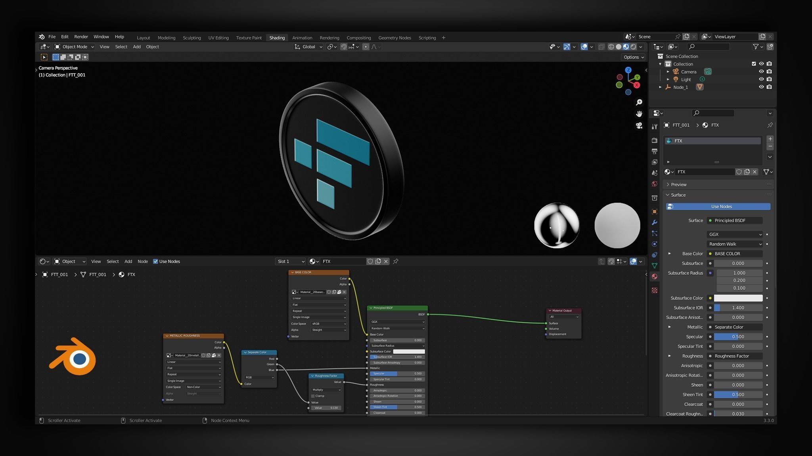Click the Specular slider in properties panel

738,337
